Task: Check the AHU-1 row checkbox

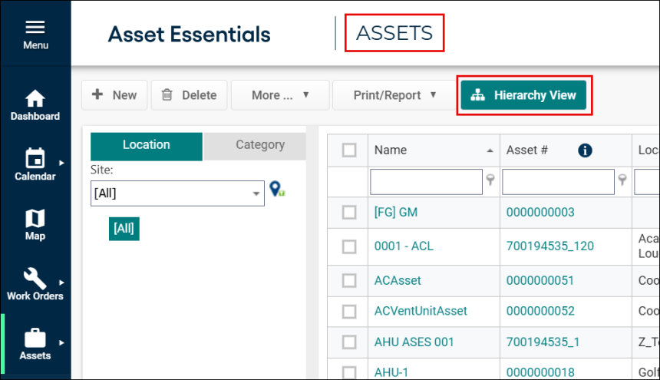Action: (349, 372)
